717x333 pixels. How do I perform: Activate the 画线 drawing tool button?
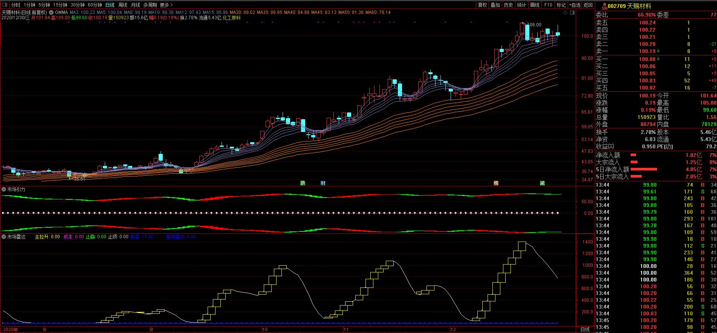click(x=535, y=5)
